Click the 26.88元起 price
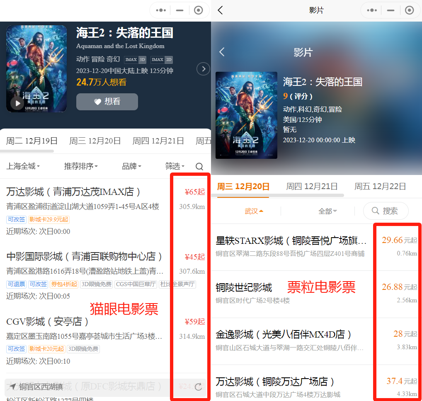 coord(399,287)
